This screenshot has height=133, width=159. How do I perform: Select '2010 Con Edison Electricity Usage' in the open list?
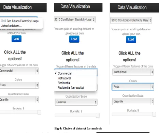click(19, 21)
